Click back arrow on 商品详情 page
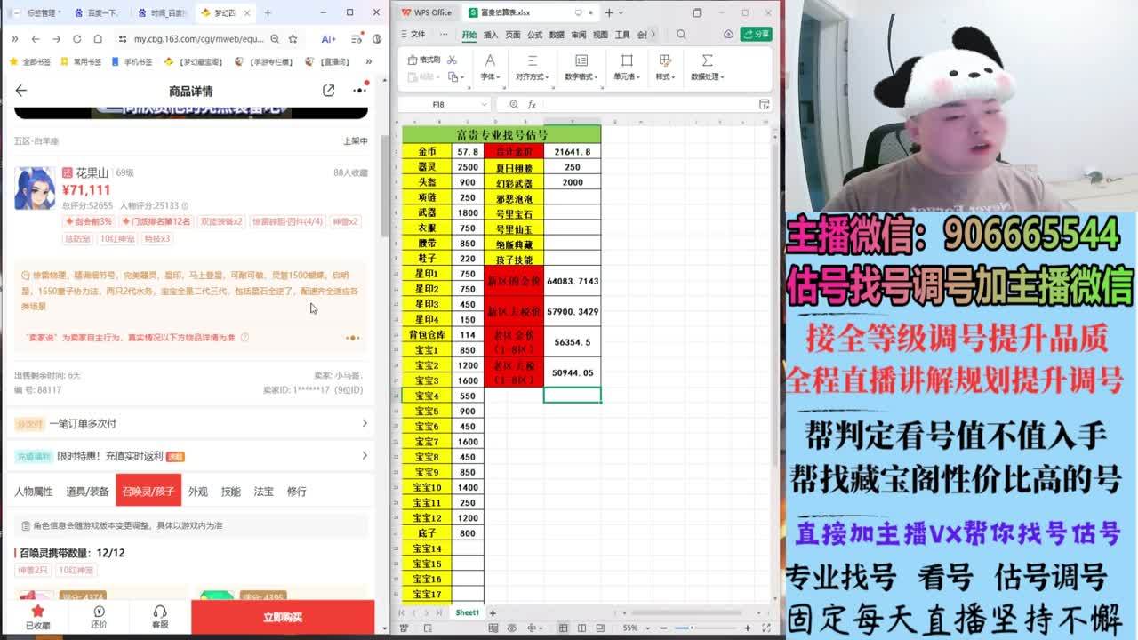 (21, 91)
